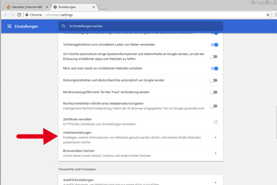Expand Browserdaten löschen arrow
The height and width of the screenshot is (185, 277).
pos(216,153)
